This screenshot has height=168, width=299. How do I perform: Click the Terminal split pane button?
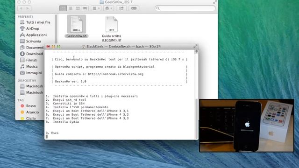point(196,51)
